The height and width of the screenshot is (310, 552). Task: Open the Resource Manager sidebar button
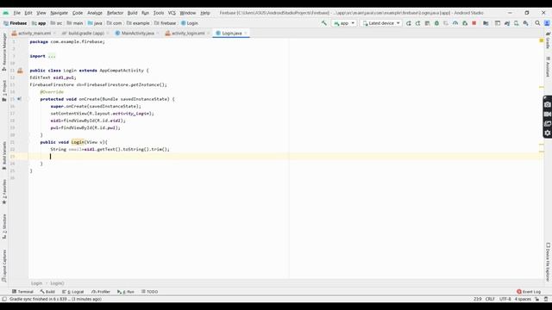point(4,52)
